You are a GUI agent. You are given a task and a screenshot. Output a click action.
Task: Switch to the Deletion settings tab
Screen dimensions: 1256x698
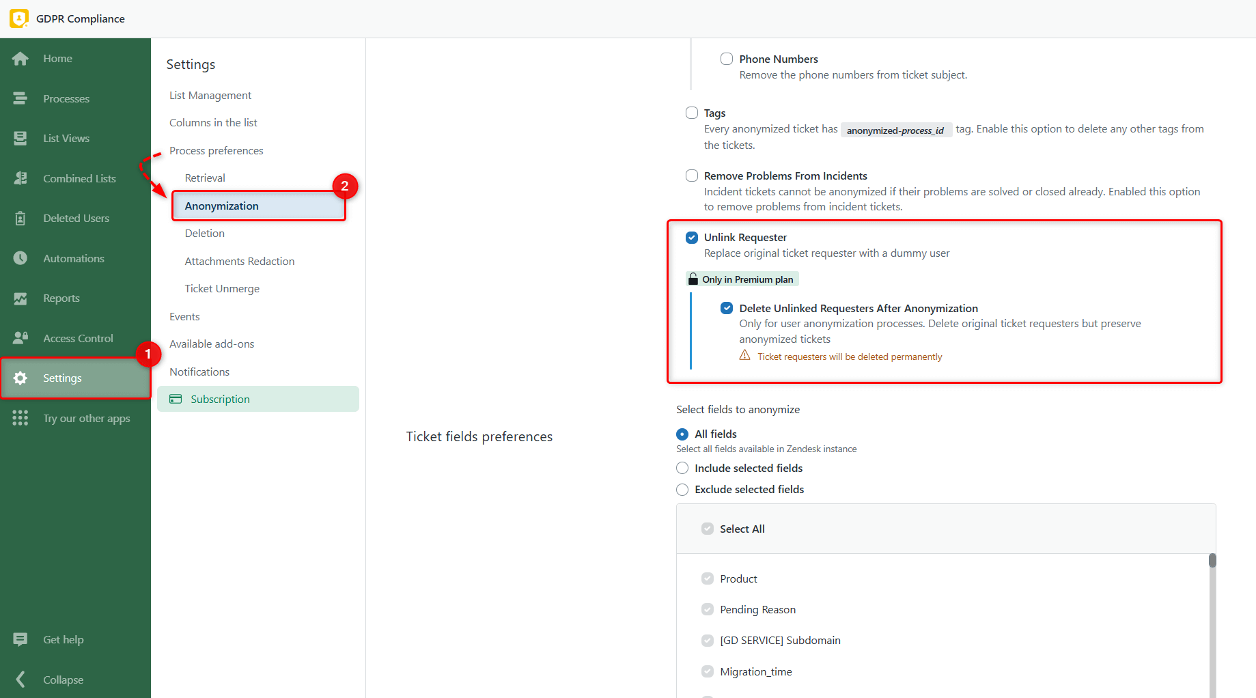point(204,233)
